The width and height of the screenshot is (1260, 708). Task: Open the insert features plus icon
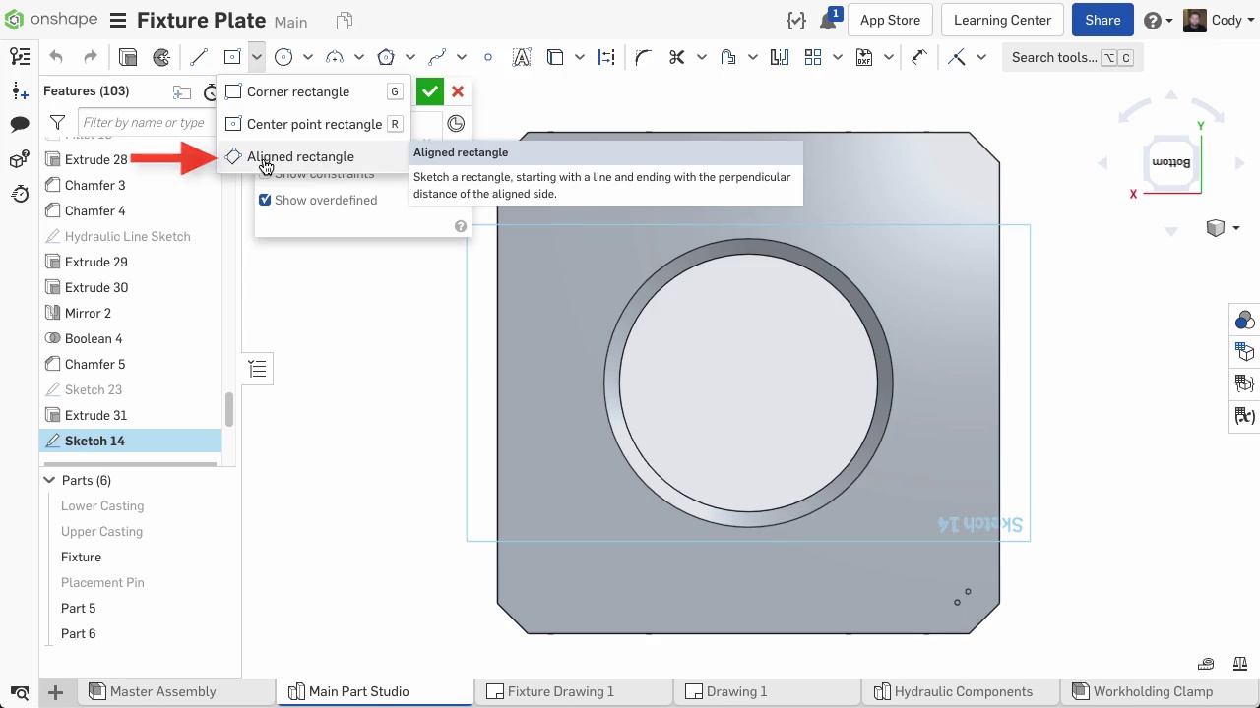[20, 91]
